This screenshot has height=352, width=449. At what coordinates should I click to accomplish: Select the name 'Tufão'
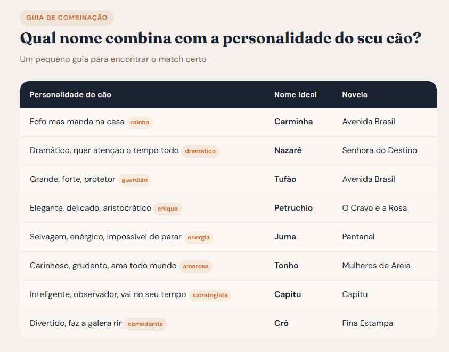(x=285, y=179)
